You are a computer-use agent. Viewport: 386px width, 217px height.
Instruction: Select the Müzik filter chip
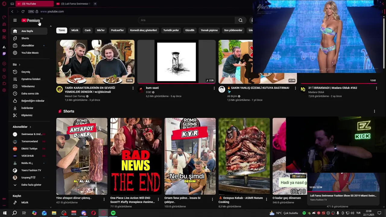(x=75, y=30)
